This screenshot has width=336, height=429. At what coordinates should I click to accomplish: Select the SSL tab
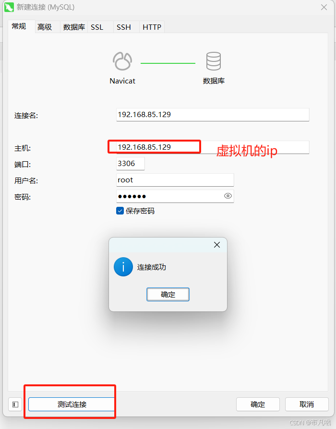97,27
